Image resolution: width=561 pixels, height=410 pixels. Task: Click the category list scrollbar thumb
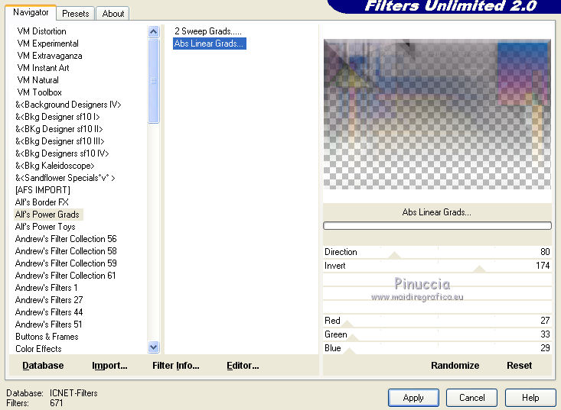click(x=154, y=81)
